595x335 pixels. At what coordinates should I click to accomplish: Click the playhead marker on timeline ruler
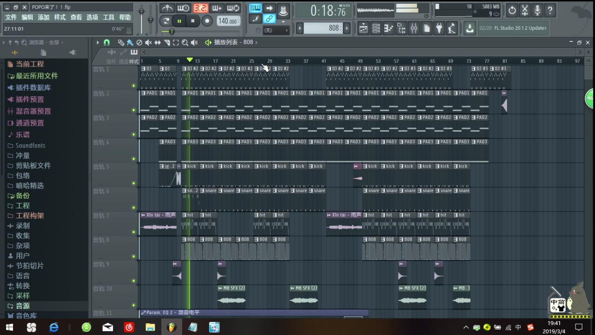(x=189, y=60)
